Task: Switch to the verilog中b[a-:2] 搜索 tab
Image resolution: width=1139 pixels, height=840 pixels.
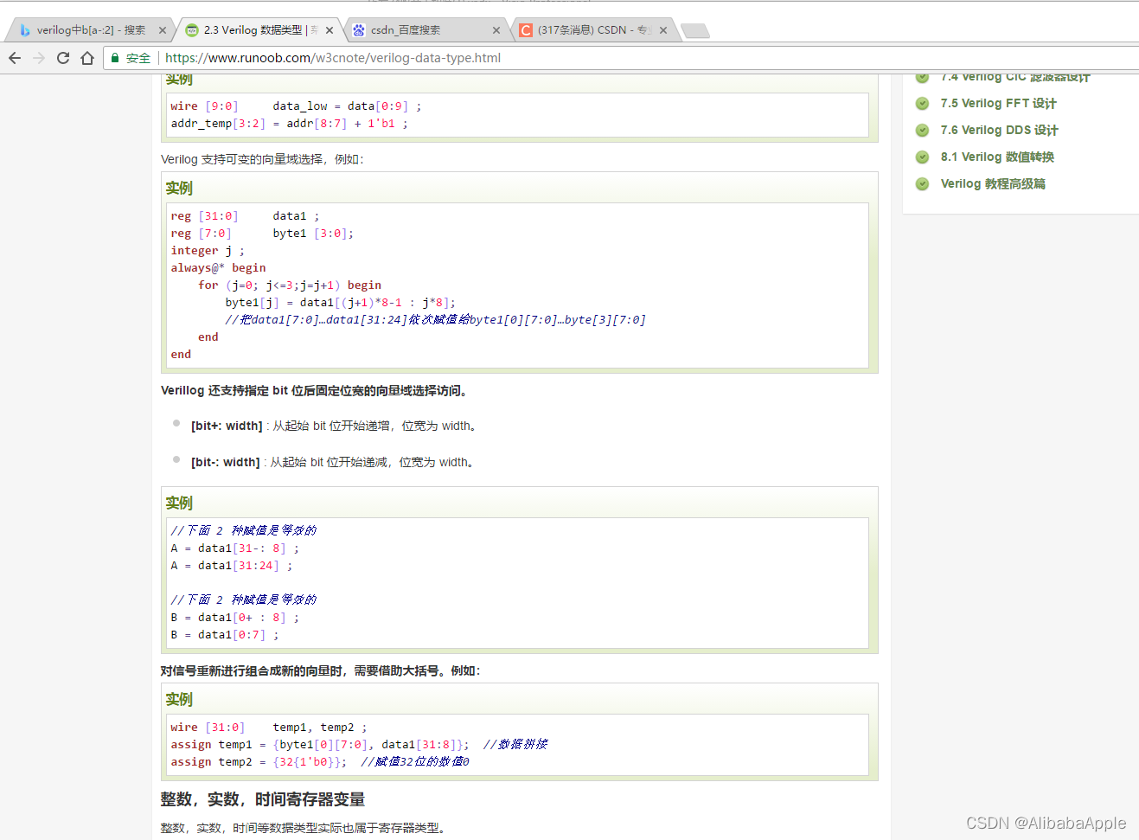Action: tap(91, 30)
